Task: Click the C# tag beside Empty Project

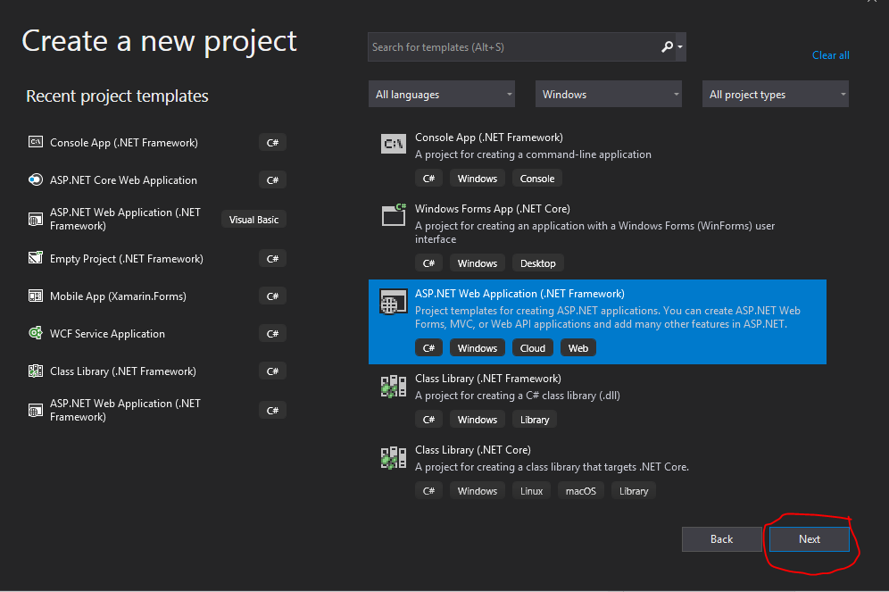Action: [272, 259]
